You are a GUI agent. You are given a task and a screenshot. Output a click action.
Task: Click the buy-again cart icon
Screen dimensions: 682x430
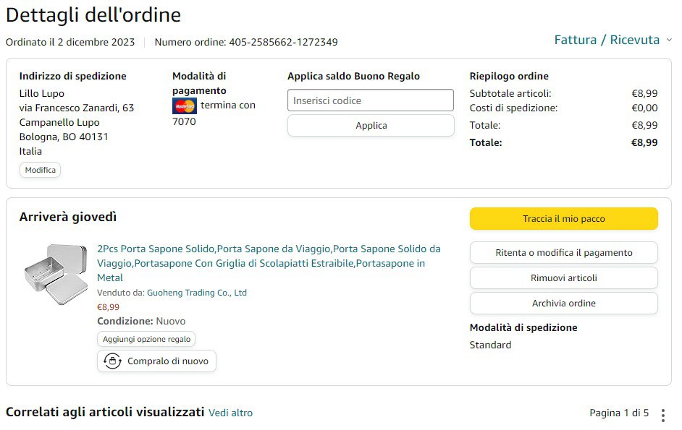pyautogui.click(x=112, y=361)
